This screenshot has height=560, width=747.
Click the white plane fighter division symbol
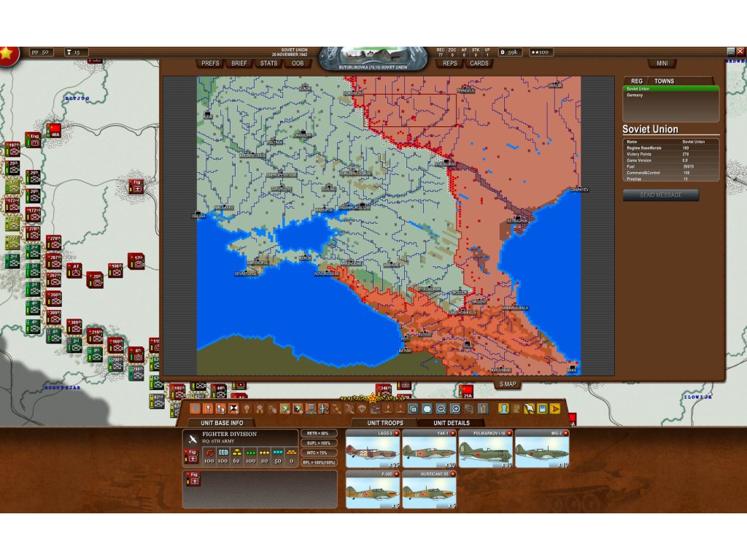pos(193,438)
